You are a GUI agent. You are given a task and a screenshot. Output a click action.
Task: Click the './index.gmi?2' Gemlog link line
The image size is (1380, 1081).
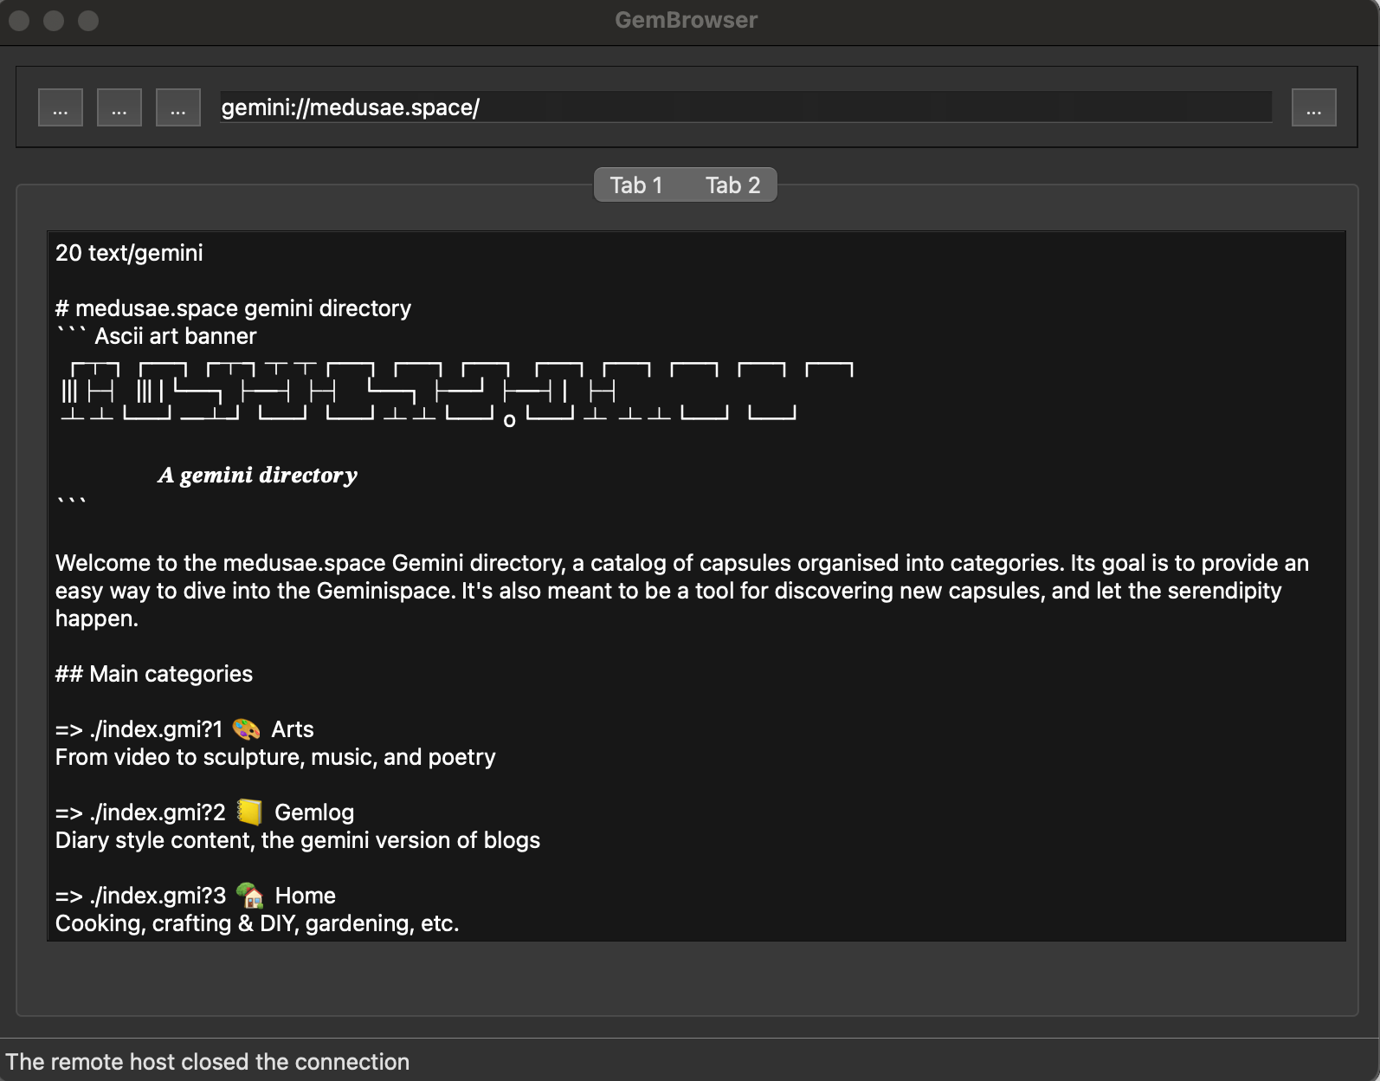point(205,812)
